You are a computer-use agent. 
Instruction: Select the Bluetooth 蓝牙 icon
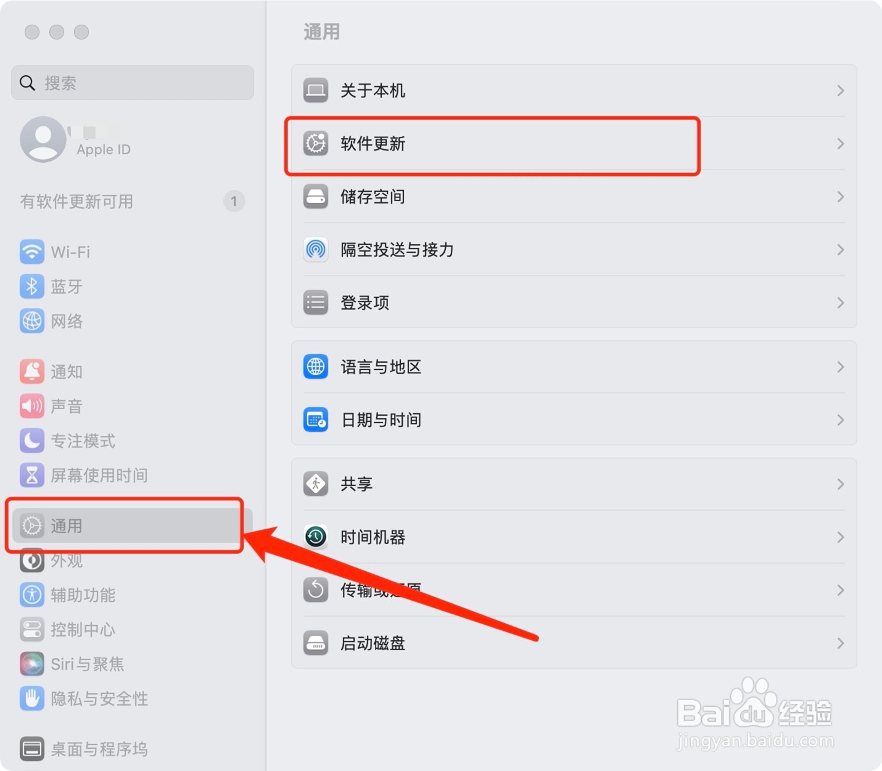point(32,286)
